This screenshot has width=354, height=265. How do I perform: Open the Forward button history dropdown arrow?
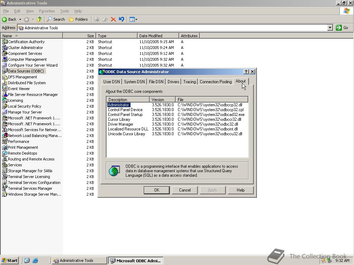pyautogui.click(x=33, y=19)
